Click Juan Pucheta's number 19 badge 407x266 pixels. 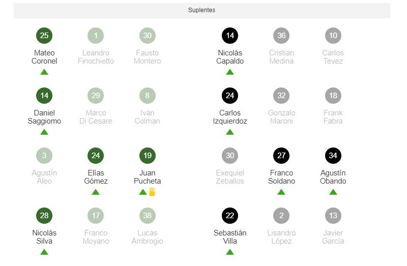[x=148, y=156]
